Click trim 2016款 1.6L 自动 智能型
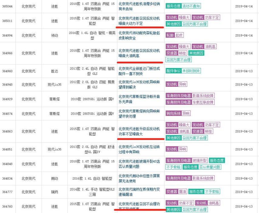This screenshot has height=213, width=259. tap(92, 178)
